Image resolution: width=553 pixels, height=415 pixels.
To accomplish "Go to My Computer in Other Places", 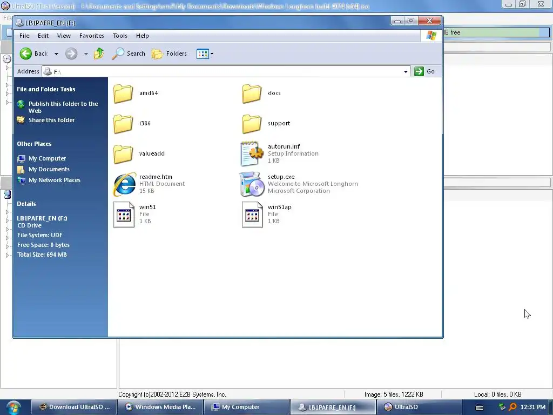I will click(x=48, y=158).
